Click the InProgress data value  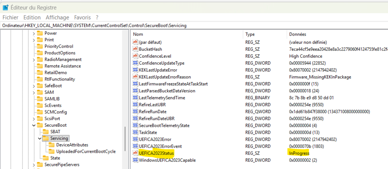(299, 153)
